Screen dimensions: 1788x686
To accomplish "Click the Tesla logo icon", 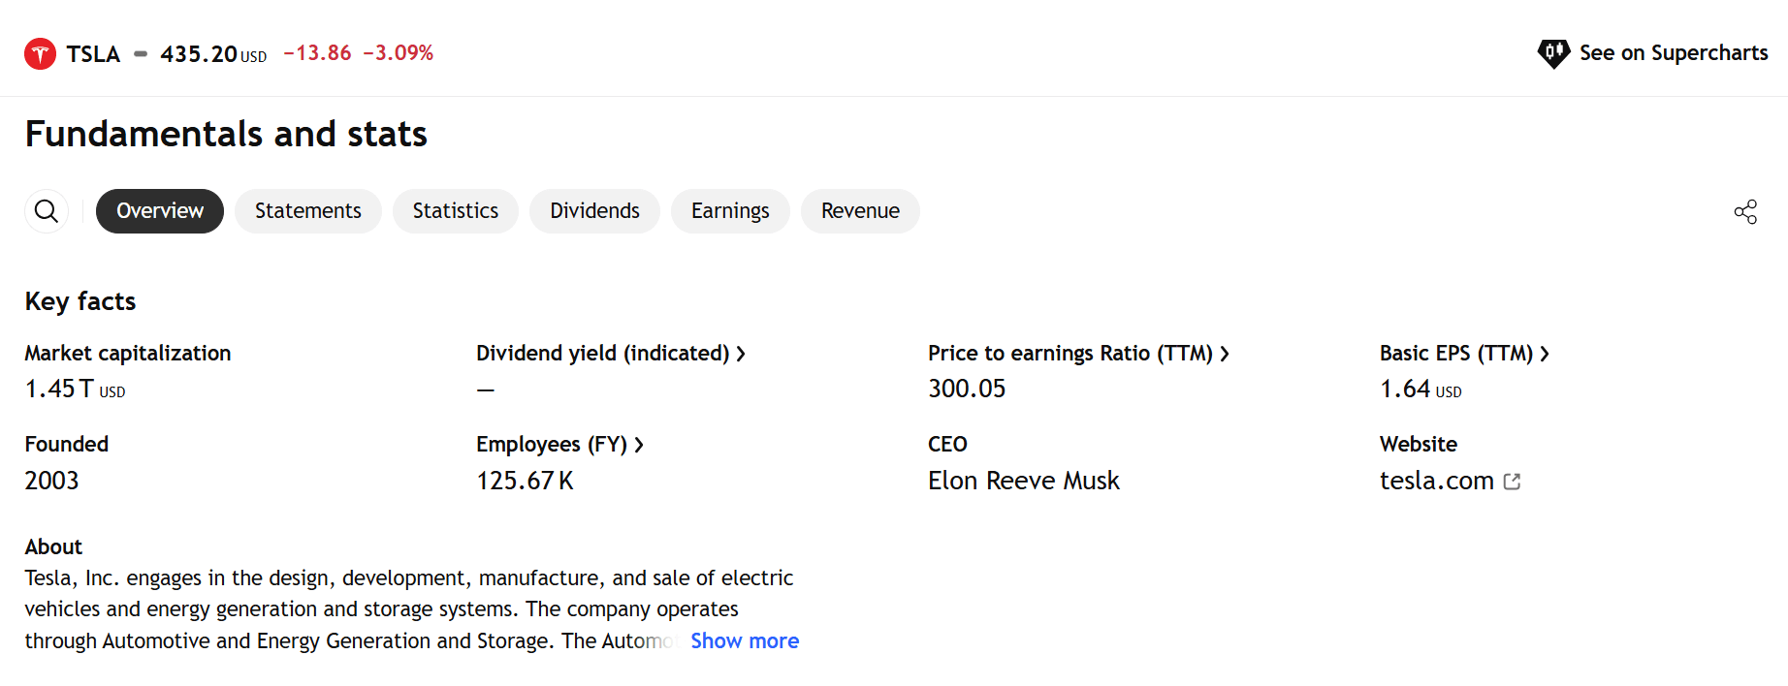I will pos(40,53).
